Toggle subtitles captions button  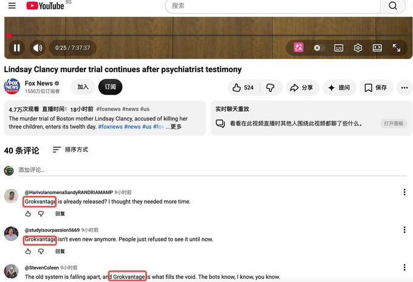pyautogui.click(x=338, y=48)
